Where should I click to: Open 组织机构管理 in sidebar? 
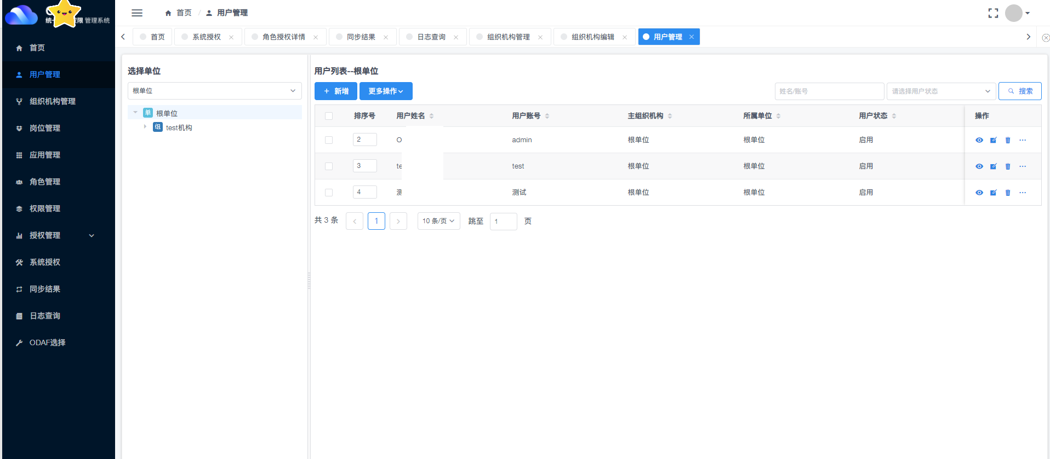[x=58, y=101]
